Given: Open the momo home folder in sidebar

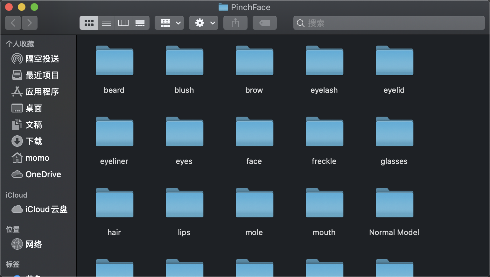Looking at the screenshot, I should (38, 158).
